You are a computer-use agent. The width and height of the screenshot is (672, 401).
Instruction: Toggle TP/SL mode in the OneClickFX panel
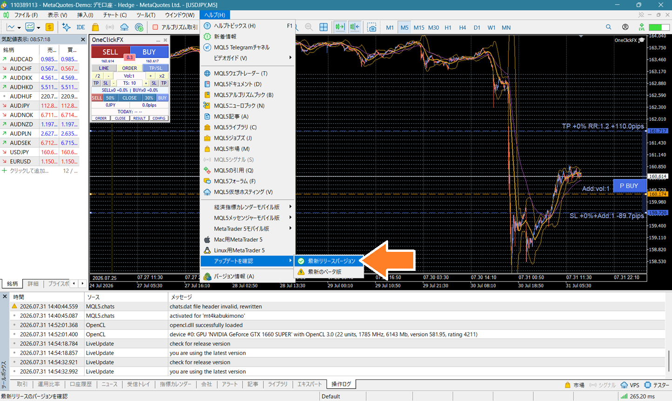tap(156, 68)
